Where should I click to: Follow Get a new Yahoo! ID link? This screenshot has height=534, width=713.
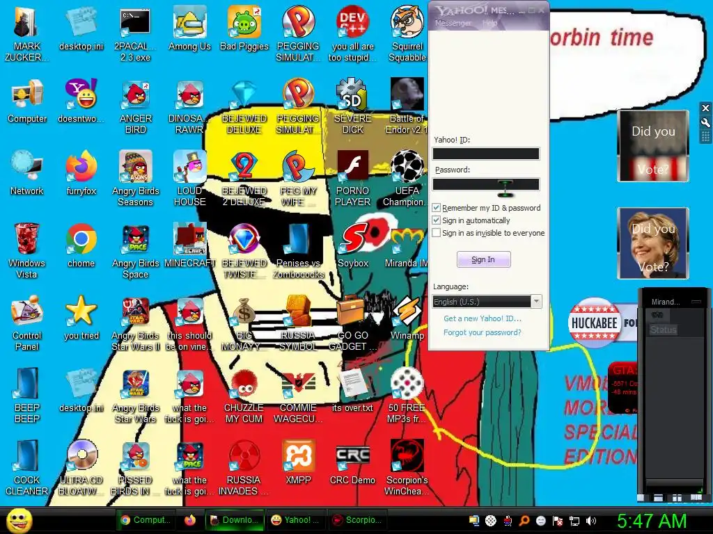[483, 318]
